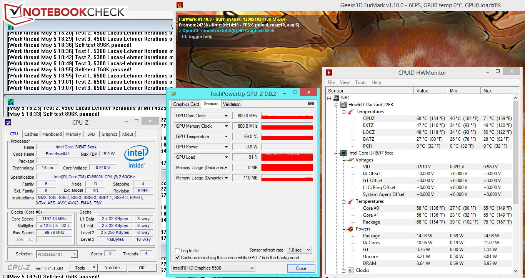Image resolution: width=525 pixels, height=278 pixels.
Task: Open the Tools menu in HWMonitor
Action: [361, 82]
